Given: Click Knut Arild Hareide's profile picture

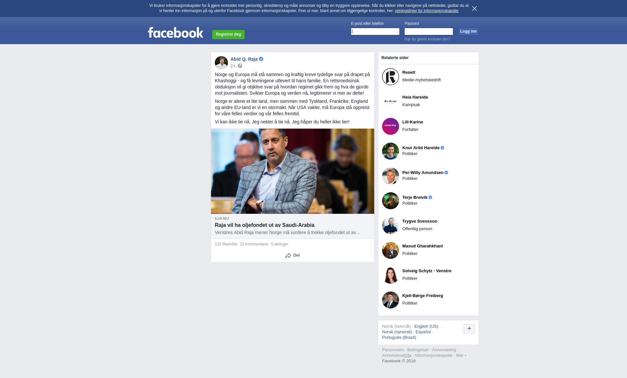Looking at the screenshot, I should point(391,151).
